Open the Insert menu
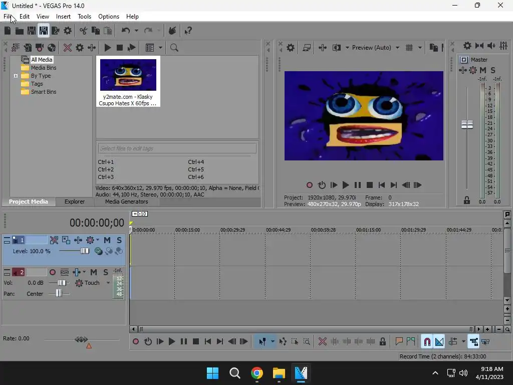This screenshot has width=513, height=385. tap(63, 17)
